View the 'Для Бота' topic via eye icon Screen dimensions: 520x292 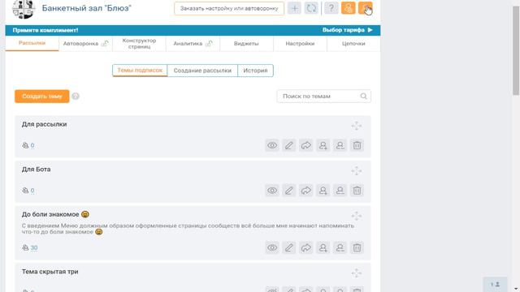tap(272, 191)
